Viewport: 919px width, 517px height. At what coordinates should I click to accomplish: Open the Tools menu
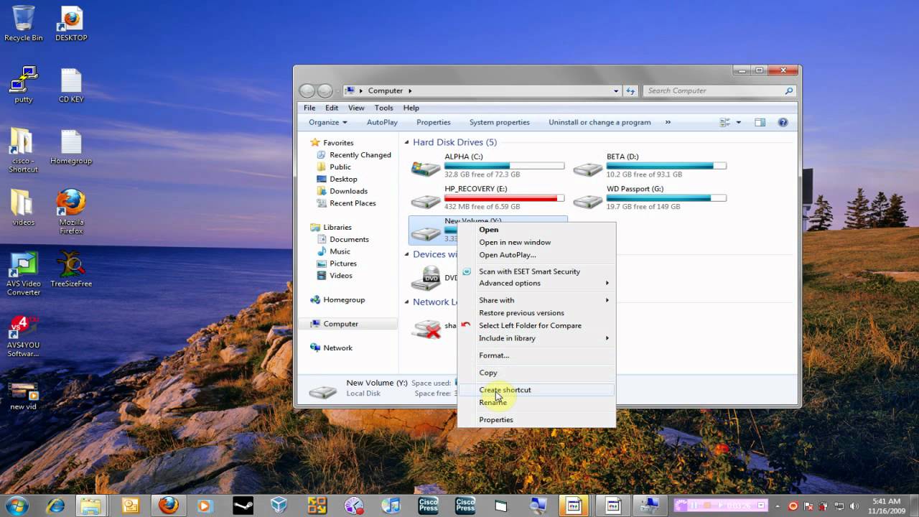[383, 108]
